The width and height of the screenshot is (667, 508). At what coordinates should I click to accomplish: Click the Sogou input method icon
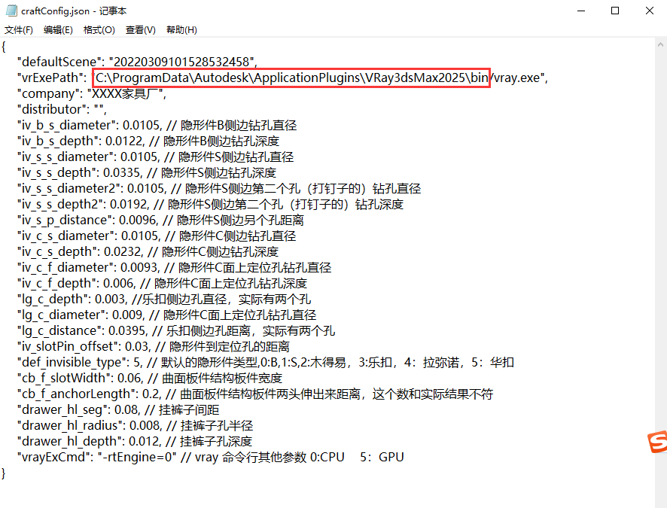pyautogui.click(x=657, y=442)
